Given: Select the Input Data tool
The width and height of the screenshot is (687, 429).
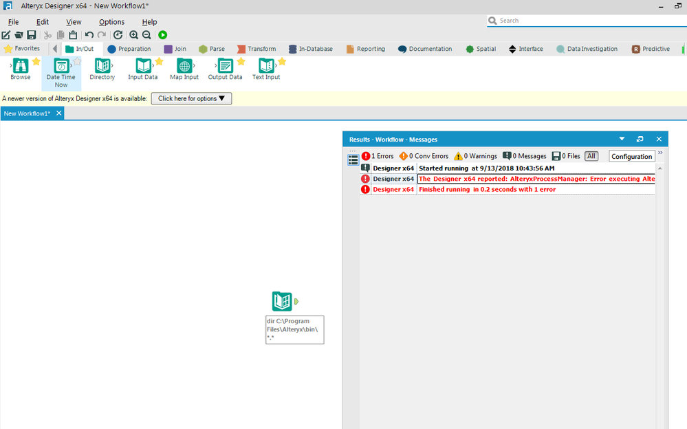Looking at the screenshot, I should (x=143, y=69).
